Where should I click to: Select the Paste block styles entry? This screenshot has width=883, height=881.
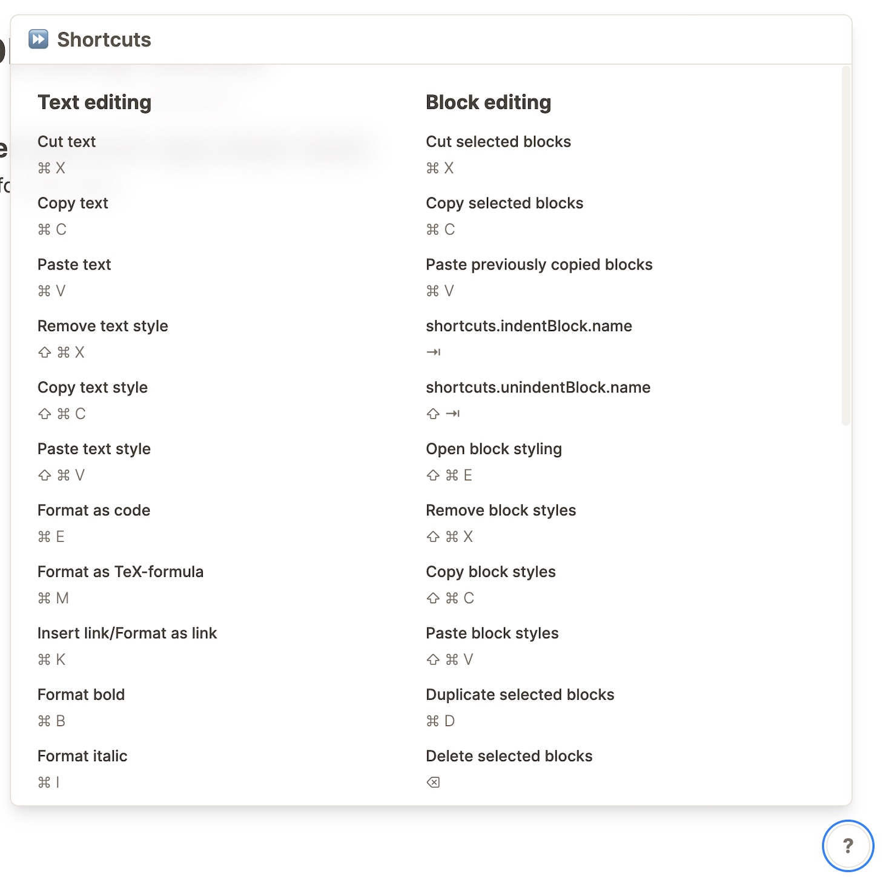(492, 633)
